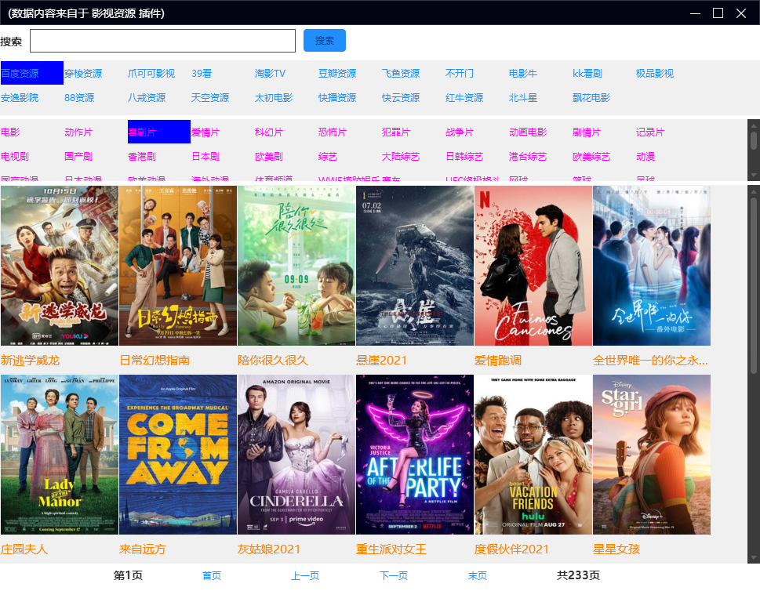Browse the 恐怖片 category
This screenshot has width=760, height=591.
click(x=333, y=132)
